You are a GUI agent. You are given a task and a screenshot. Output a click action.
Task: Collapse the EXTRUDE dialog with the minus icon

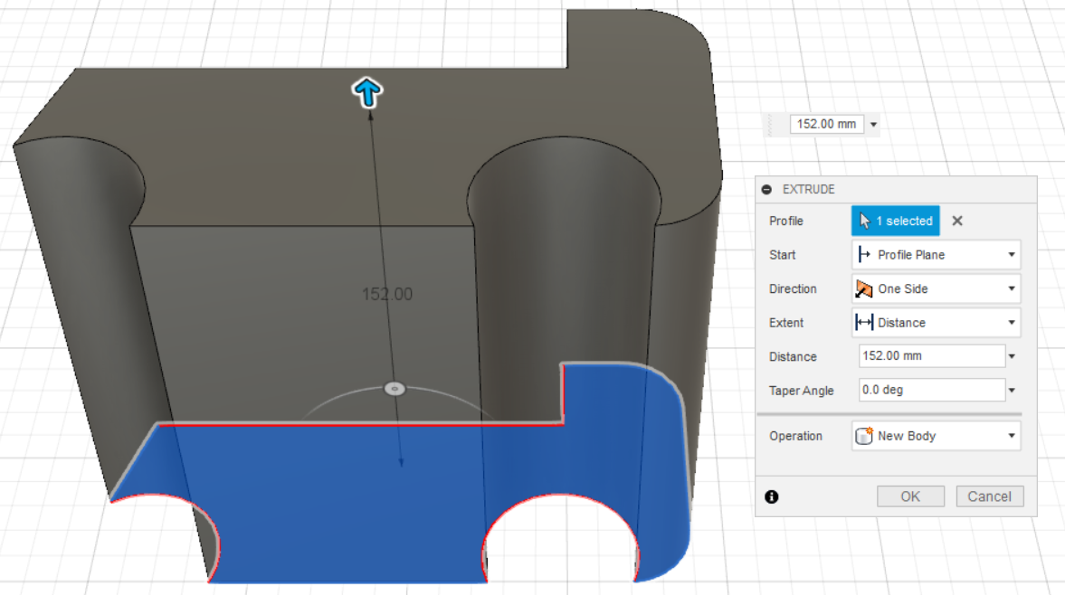pyautogui.click(x=766, y=189)
